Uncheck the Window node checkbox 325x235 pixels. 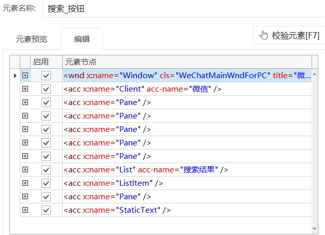(x=46, y=76)
